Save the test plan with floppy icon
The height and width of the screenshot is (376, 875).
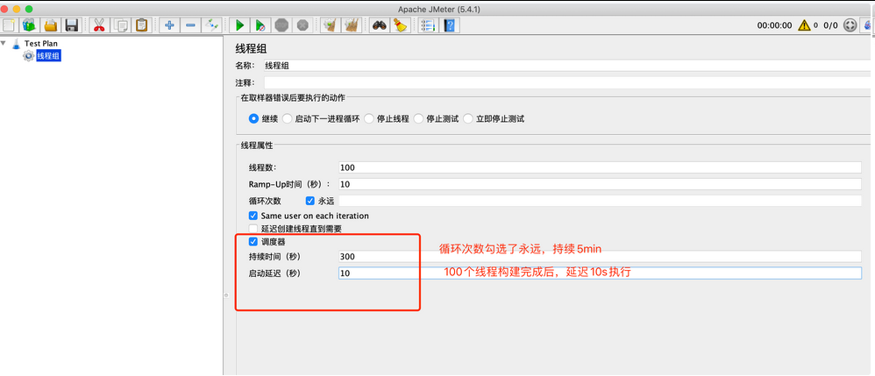coord(71,25)
